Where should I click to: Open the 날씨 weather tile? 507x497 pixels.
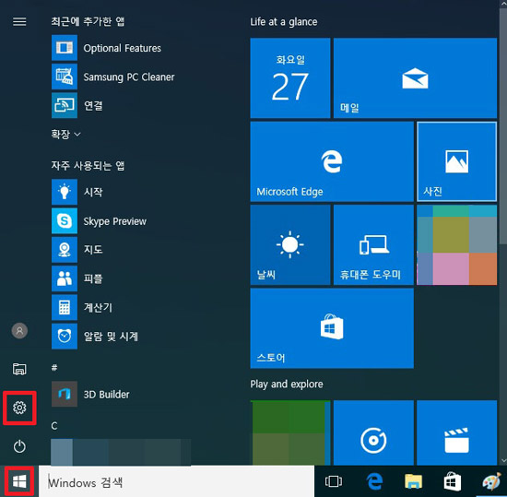tap(290, 244)
